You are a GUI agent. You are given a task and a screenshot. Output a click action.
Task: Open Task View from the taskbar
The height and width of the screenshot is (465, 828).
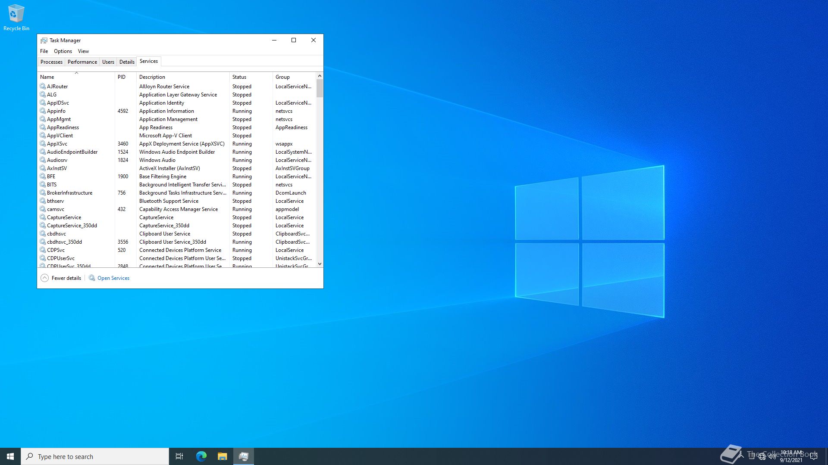[x=179, y=456]
